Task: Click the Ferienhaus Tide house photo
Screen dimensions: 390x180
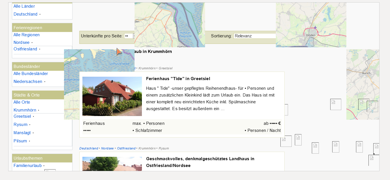Action: tap(112, 96)
